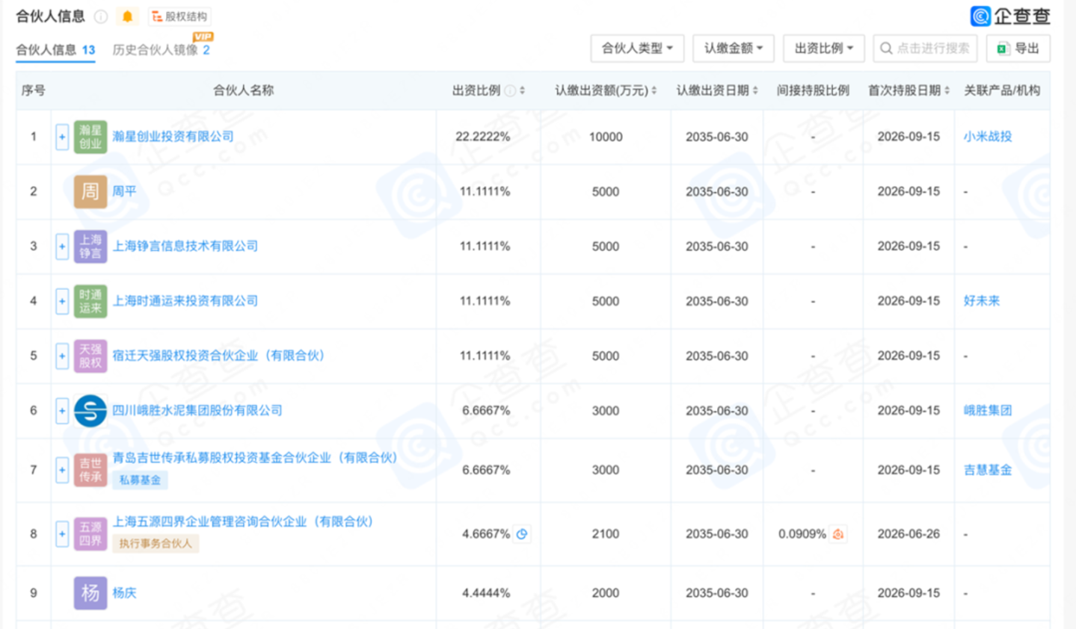1076x629 pixels.
Task: Click the 杨 avatar badge for 杨庆
Action: 90,593
